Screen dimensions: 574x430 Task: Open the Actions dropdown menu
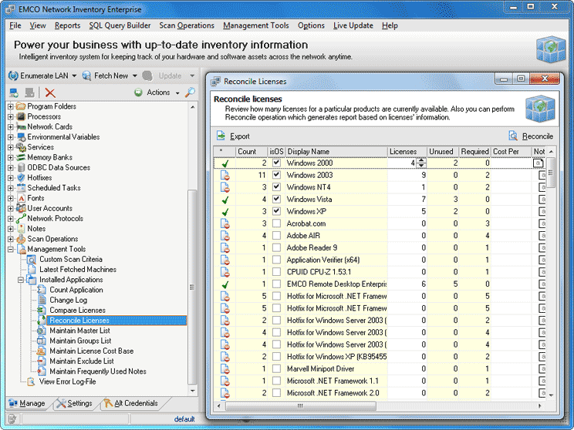coord(157,92)
